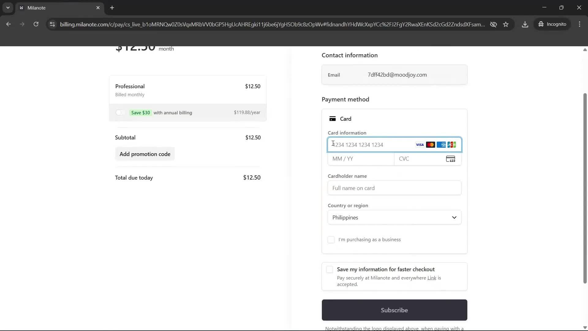Viewport: 588px width, 331px height.
Task: Click the JCB card brand icon
Action: pyautogui.click(x=452, y=144)
